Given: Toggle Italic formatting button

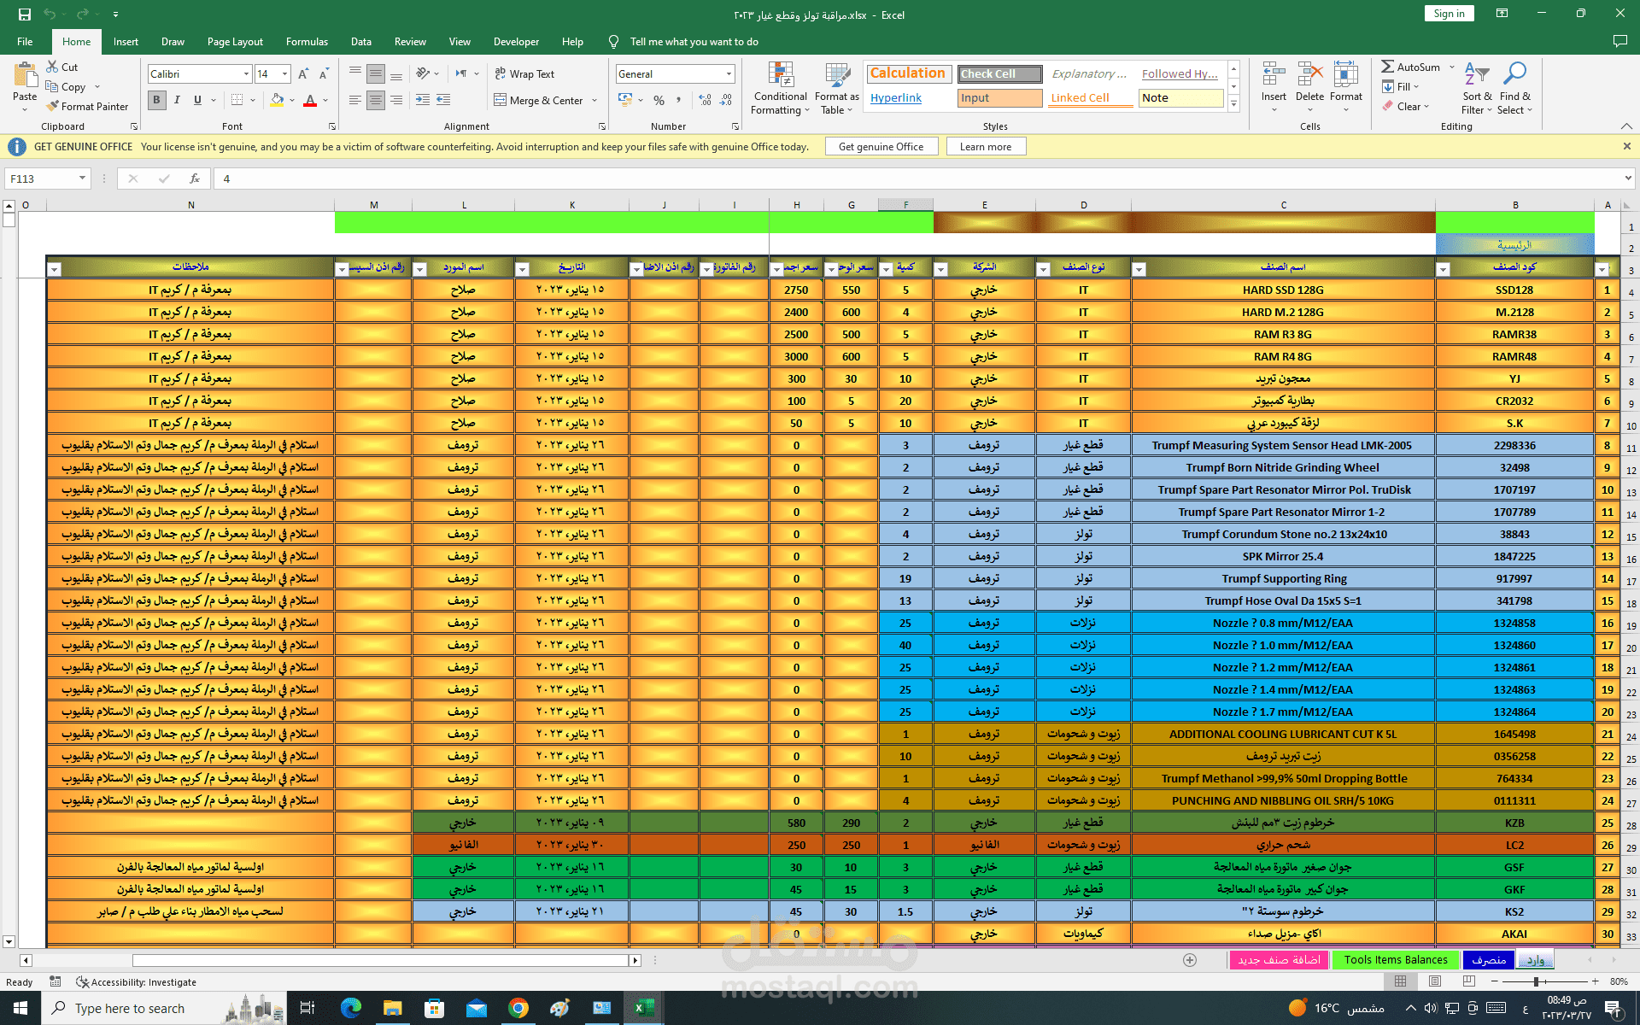Looking at the screenshot, I should [177, 100].
